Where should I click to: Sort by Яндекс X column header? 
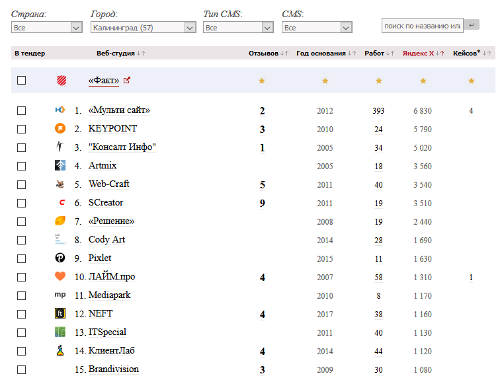(418, 53)
